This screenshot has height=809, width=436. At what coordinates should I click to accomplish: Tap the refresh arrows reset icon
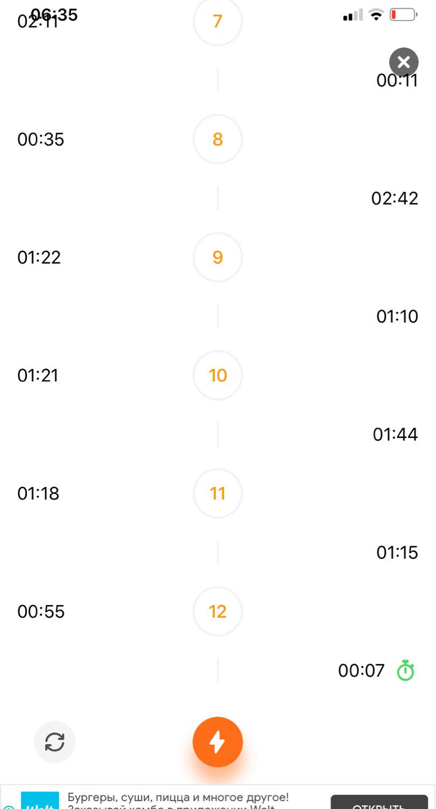click(55, 742)
